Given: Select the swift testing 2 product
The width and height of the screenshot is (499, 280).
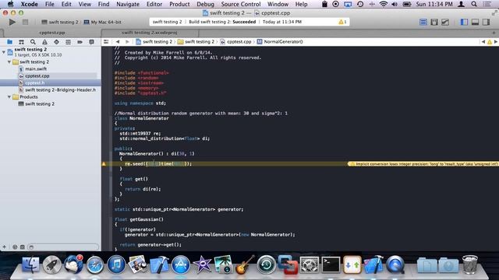Looking at the screenshot, I should click(x=40, y=103).
